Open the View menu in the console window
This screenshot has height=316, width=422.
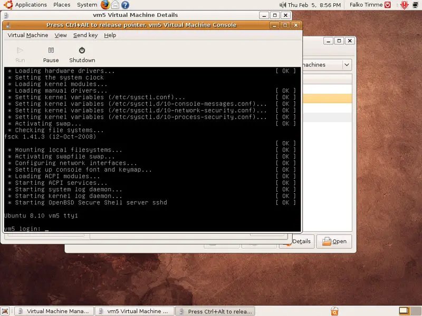(x=61, y=35)
